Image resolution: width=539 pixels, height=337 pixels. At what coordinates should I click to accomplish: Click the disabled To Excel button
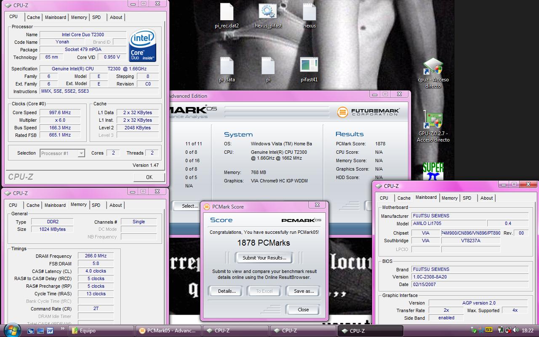(264, 291)
